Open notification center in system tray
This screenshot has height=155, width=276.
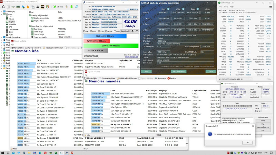pyautogui.click(x=271, y=153)
